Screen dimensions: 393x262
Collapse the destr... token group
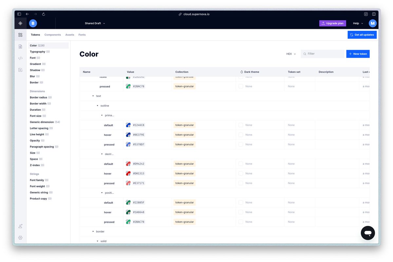102,154
